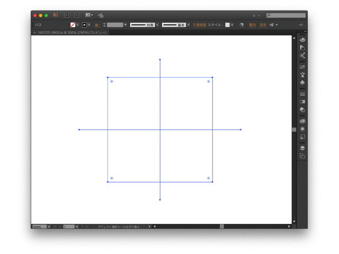The height and width of the screenshot is (254, 339).
Task: Open the Stroke panel icon
Action: click(x=302, y=94)
